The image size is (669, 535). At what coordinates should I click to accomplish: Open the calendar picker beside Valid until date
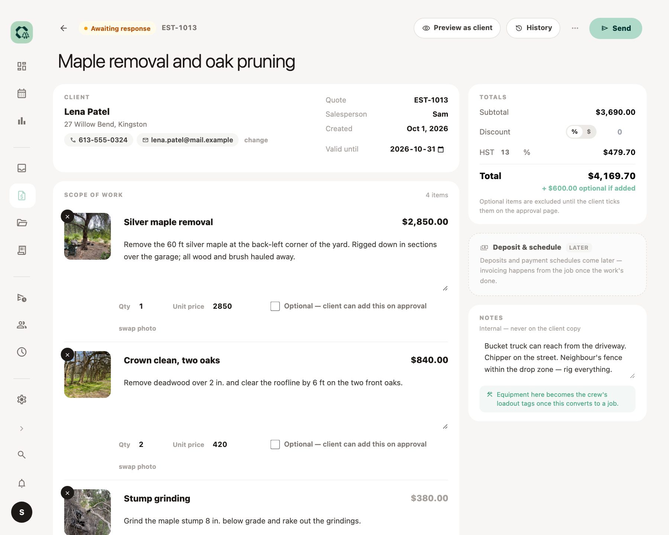pos(441,149)
